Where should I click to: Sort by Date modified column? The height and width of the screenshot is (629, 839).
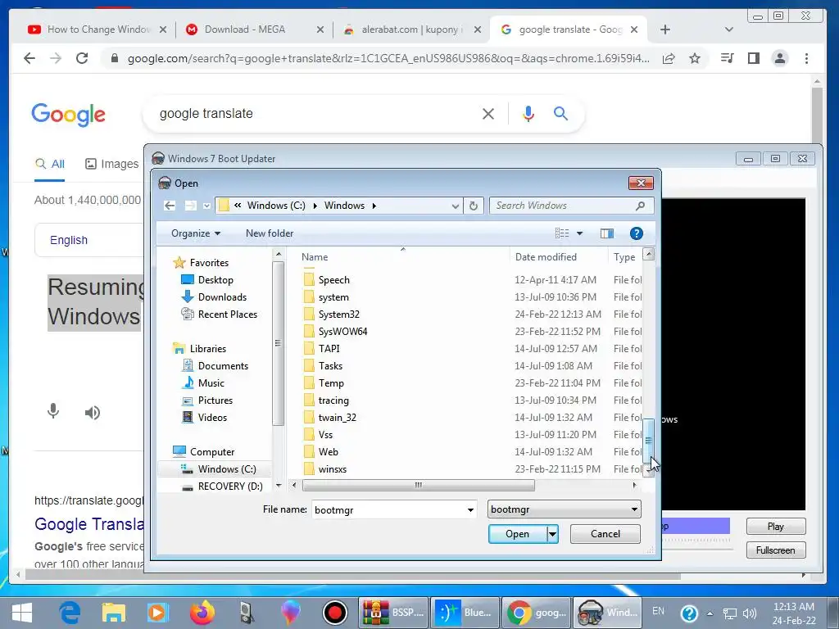[546, 257]
